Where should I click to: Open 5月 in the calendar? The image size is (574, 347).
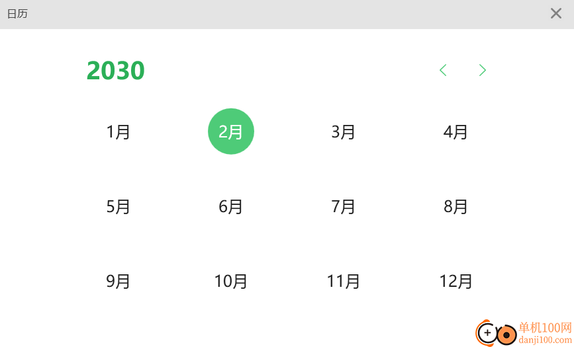119,207
